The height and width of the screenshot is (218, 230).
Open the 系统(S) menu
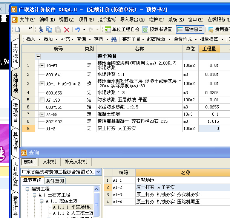click(176, 20)
